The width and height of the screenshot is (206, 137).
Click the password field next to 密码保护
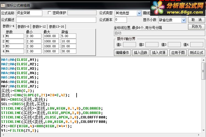pos(82,13)
